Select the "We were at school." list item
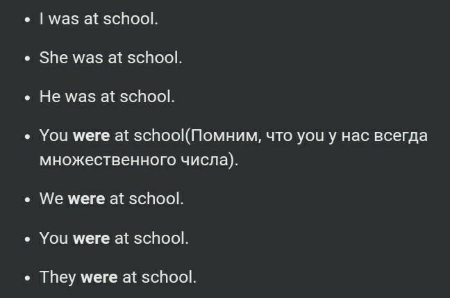The image size is (450, 298). click(x=111, y=199)
